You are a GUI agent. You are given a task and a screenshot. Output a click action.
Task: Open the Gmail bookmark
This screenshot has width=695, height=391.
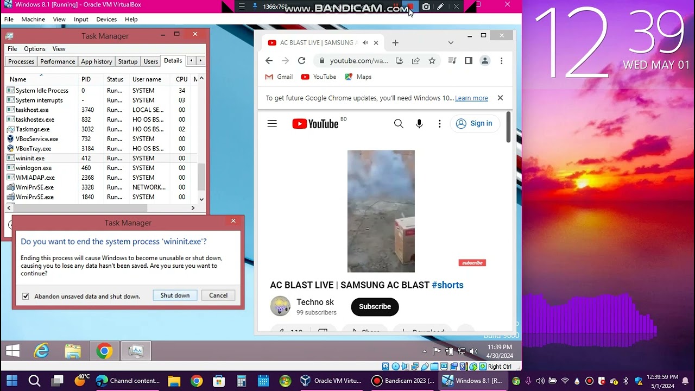point(279,77)
